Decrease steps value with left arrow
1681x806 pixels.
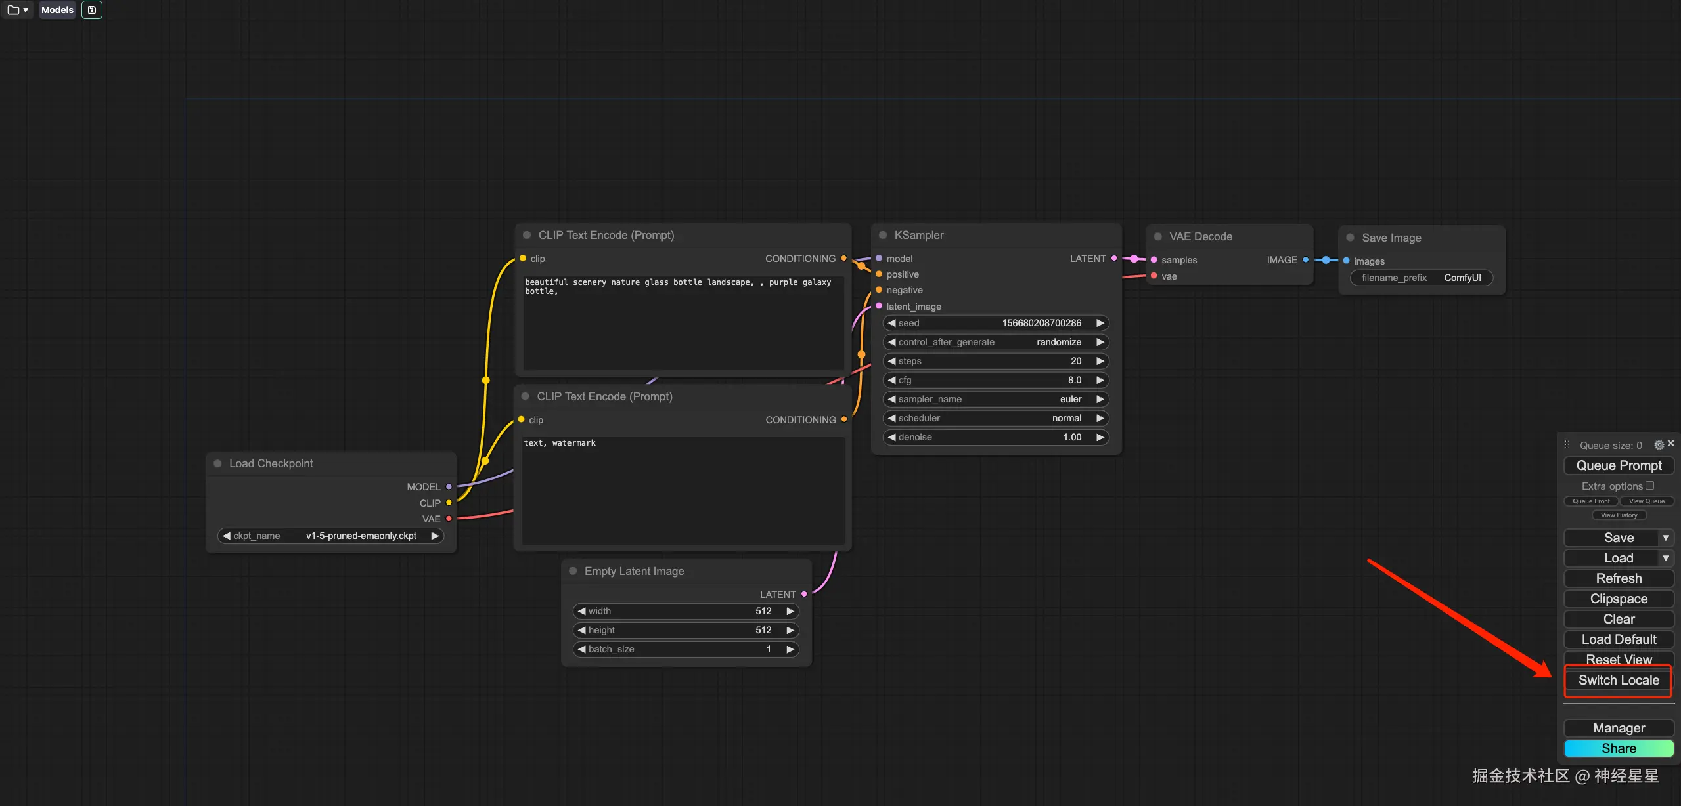891,361
